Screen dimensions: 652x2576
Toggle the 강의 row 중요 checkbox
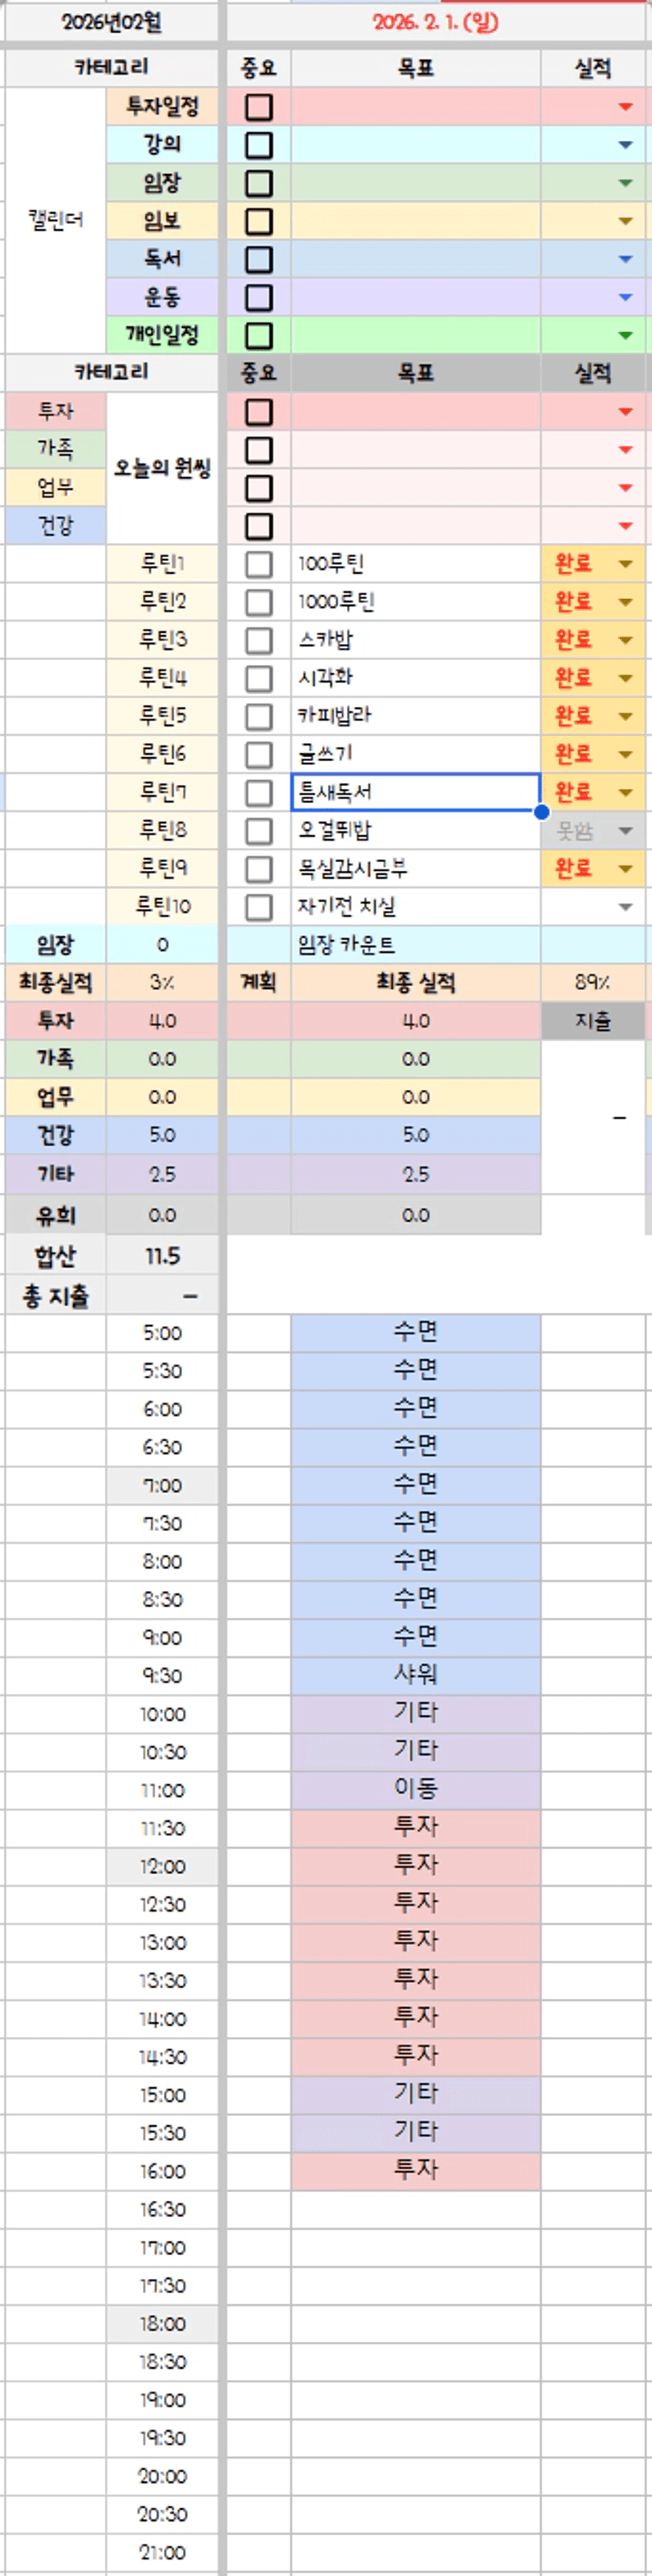(258, 145)
